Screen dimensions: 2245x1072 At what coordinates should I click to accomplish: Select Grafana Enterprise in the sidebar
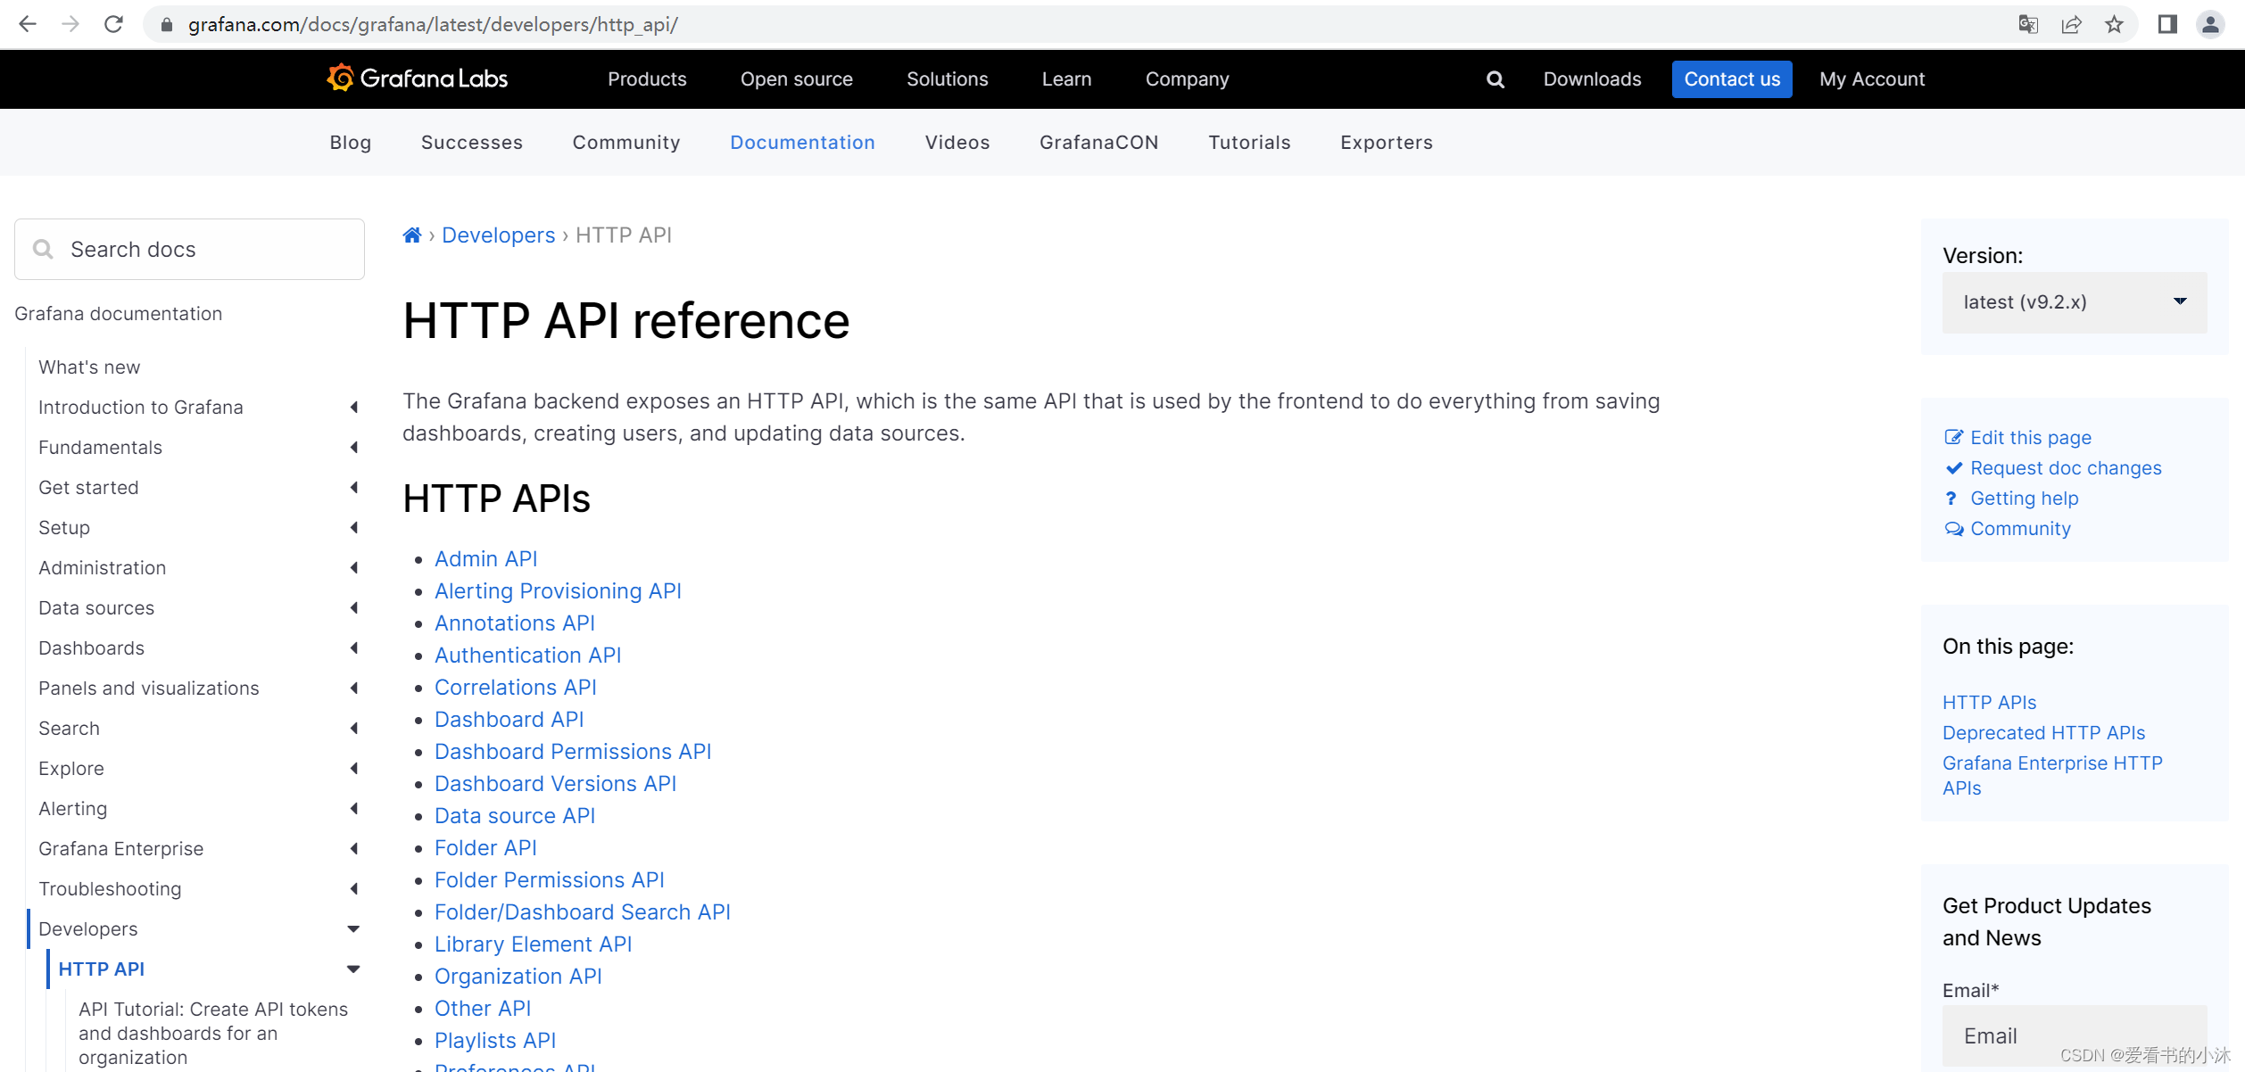point(120,849)
